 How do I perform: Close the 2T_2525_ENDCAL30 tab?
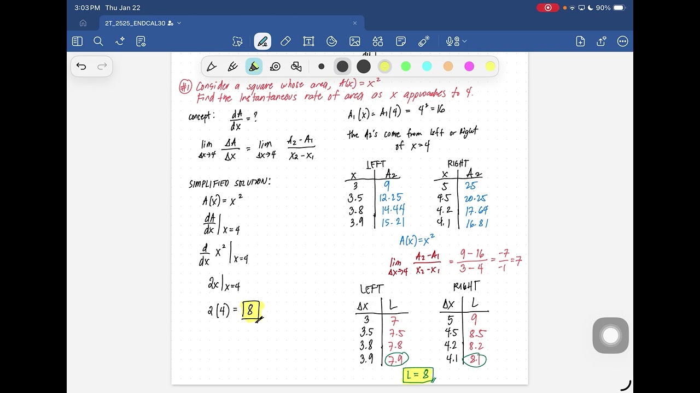pos(355,23)
